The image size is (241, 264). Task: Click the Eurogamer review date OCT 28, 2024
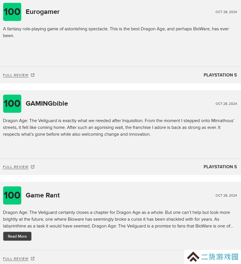point(226,12)
